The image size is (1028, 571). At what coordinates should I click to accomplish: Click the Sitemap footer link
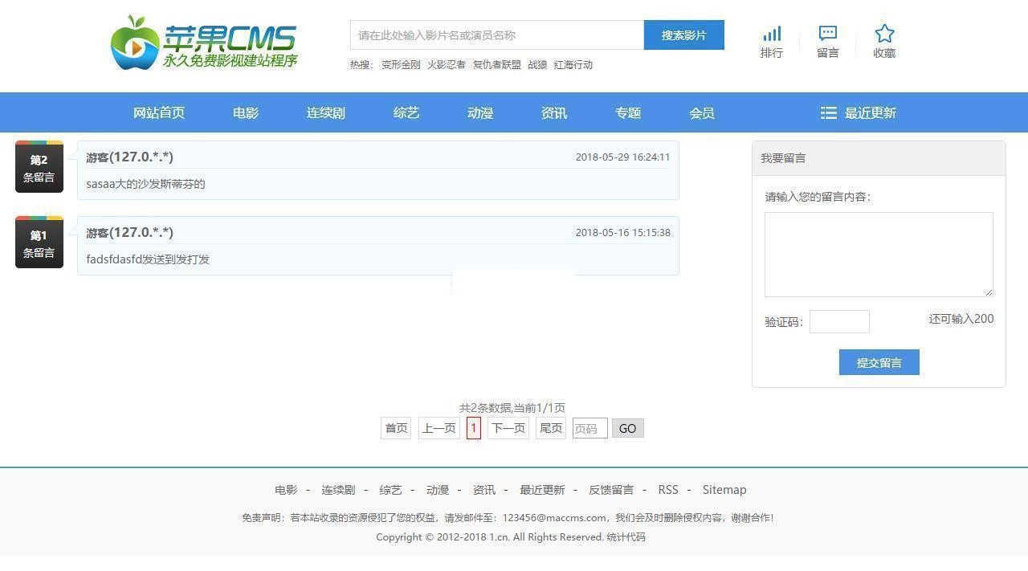coord(724,489)
